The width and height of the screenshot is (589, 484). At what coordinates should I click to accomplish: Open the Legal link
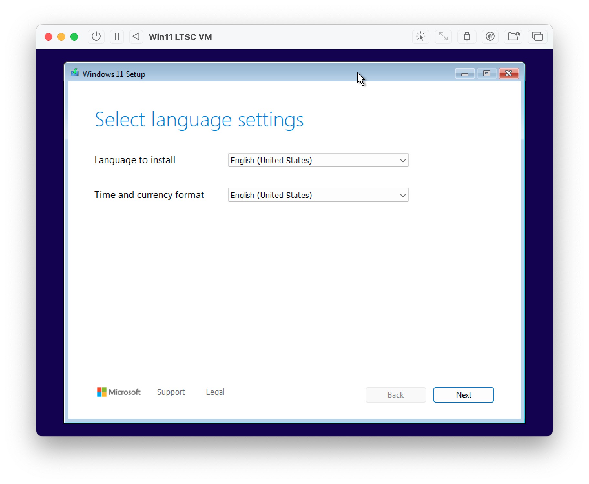tap(215, 392)
